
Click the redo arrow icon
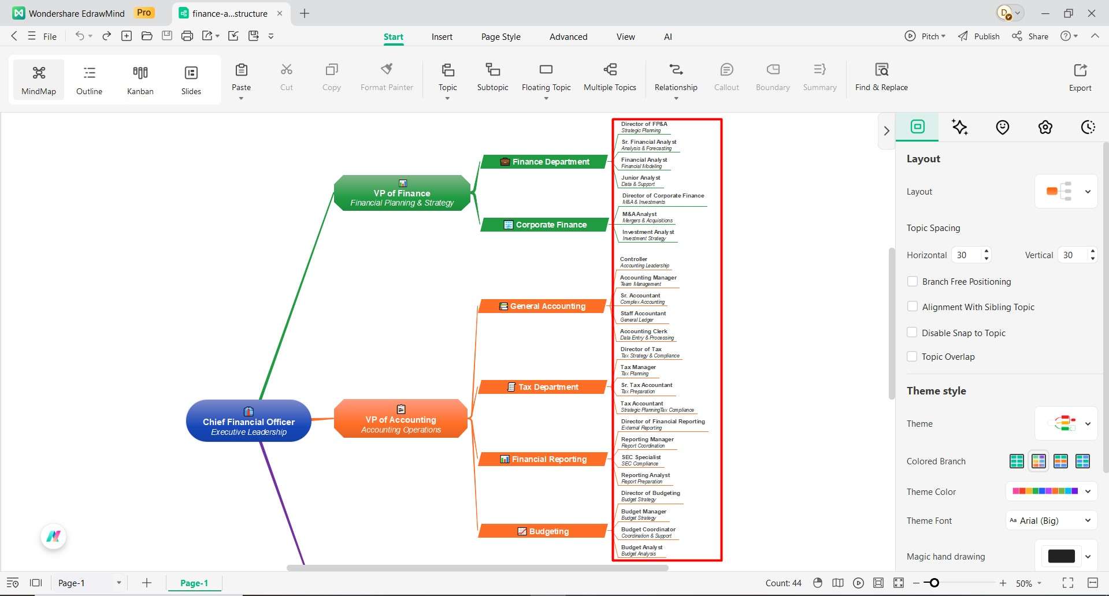click(107, 36)
